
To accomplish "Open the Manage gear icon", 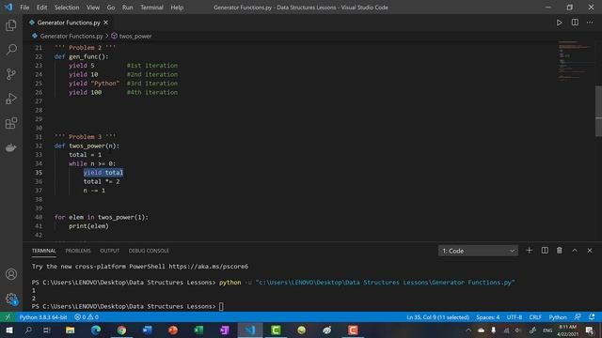I will [11, 299].
